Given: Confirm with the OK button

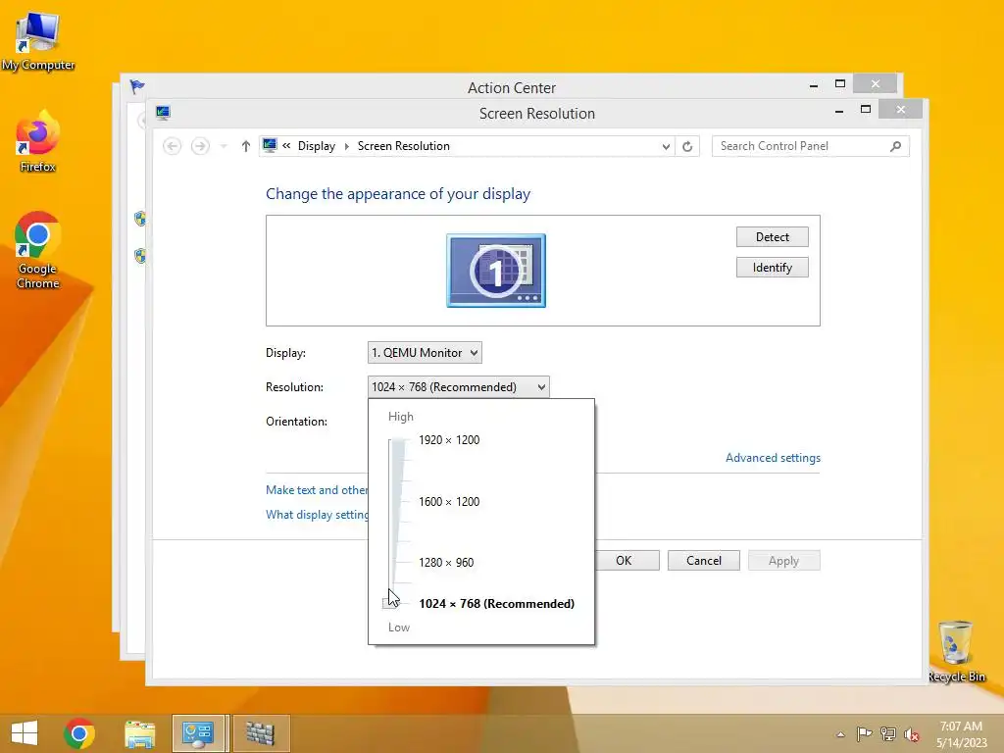Looking at the screenshot, I should tap(624, 560).
